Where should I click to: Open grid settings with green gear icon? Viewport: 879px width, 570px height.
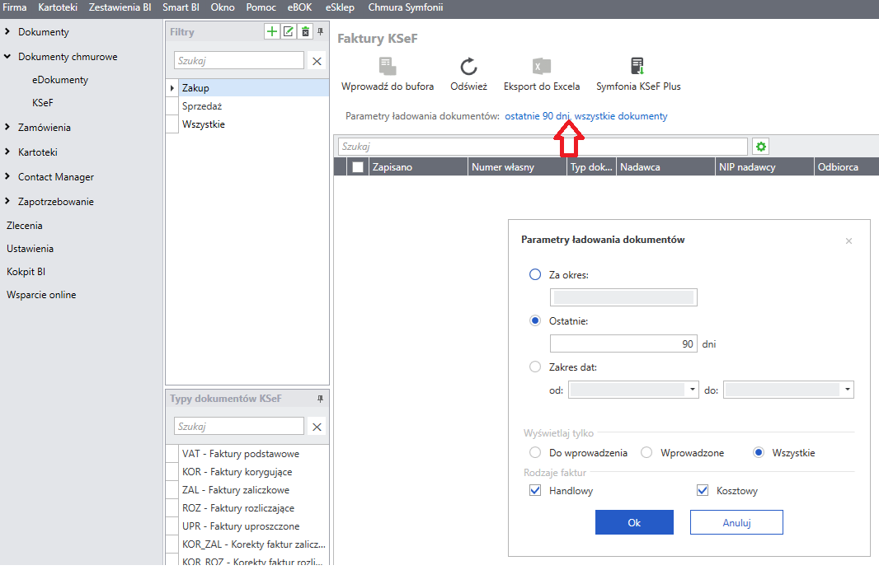pos(761,147)
